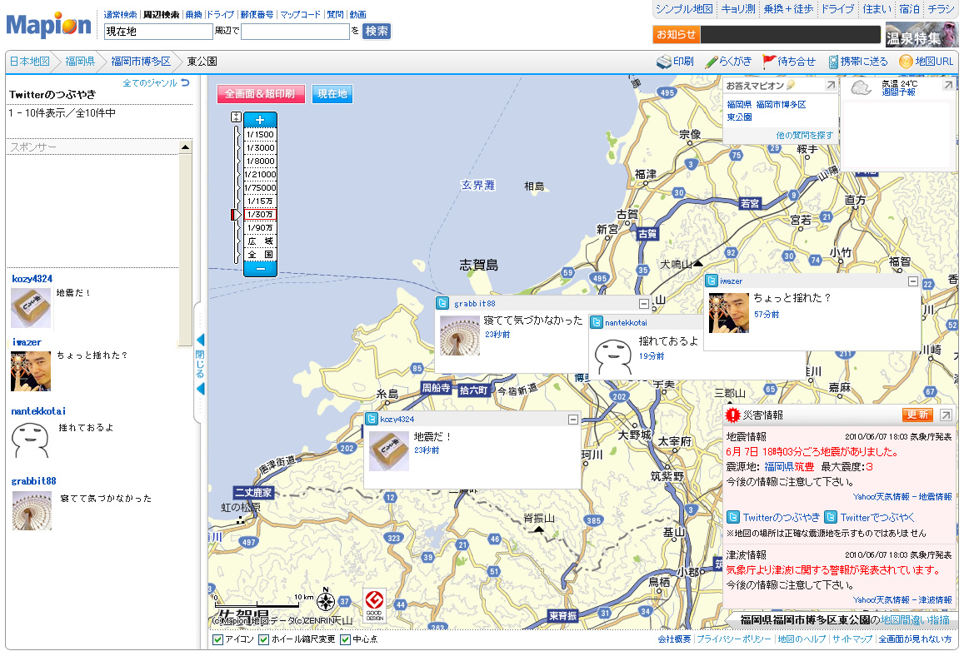Toggle the ホイール縮尺変更 checkbox
Screen dimensions: 964x656
click(x=263, y=639)
